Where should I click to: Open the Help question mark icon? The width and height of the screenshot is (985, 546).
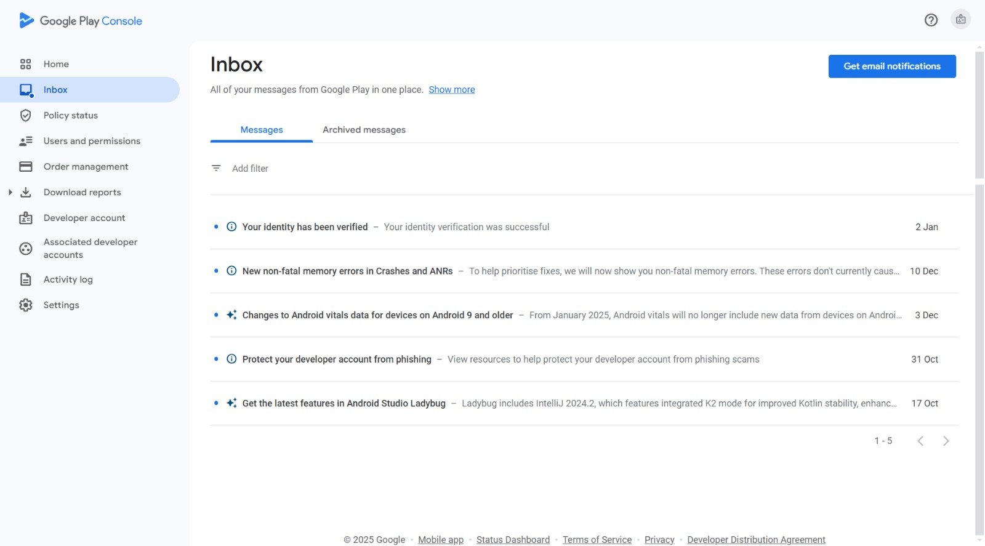click(931, 20)
